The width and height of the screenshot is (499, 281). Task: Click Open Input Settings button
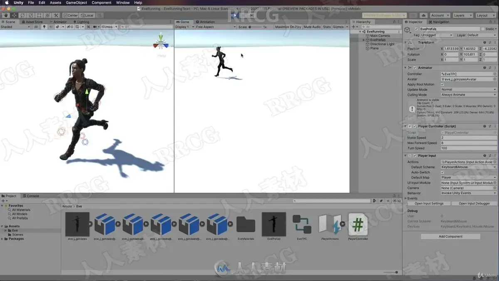429,204
